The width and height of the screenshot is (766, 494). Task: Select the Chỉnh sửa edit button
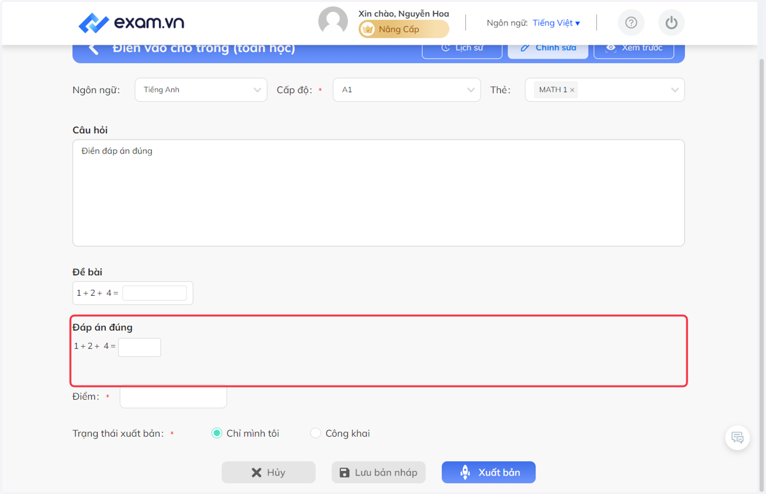click(x=548, y=50)
